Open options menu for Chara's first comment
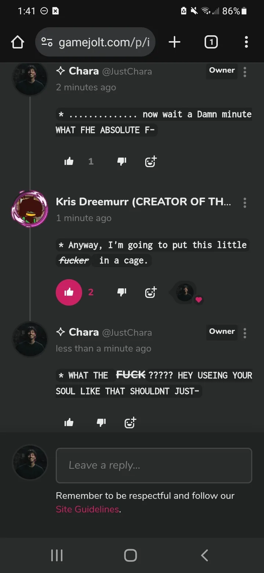This screenshot has height=573, width=264. click(x=245, y=72)
